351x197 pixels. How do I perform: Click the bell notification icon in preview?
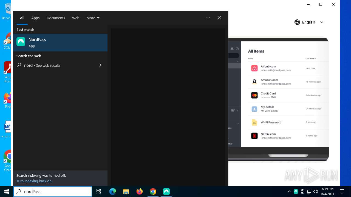[x=232, y=49]
